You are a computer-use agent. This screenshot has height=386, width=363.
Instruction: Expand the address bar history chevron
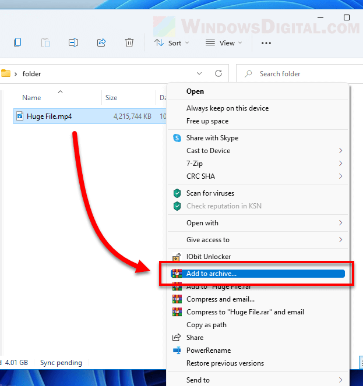tap(199, 73)
